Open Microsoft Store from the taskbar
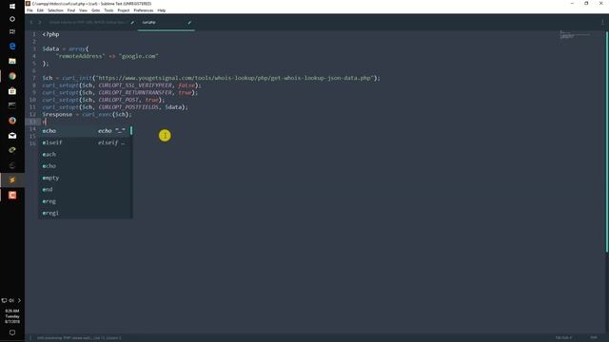 click(x=12, y=91)
